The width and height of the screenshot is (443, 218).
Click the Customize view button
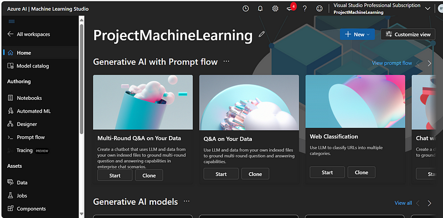tap(408, 34)
